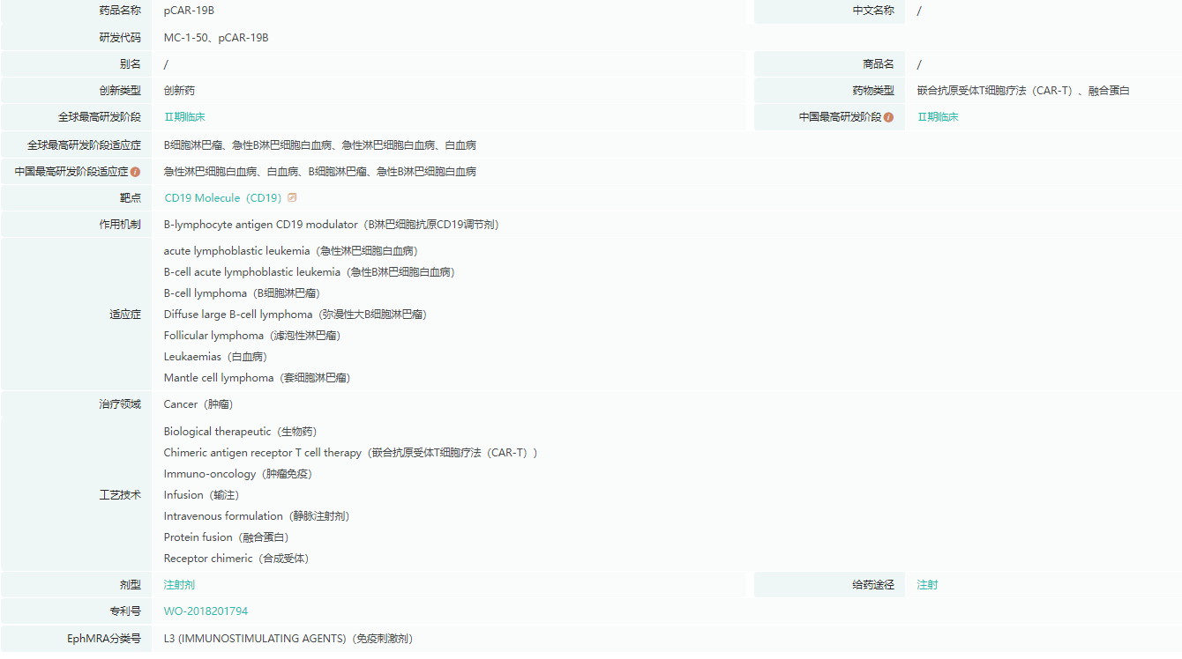The width and height of the screenshot is (1182, 659).
Task: Click the "研发代码" row label
Action: click(120, 38)
